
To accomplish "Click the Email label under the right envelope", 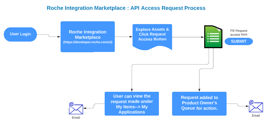I will click(256, 116).
